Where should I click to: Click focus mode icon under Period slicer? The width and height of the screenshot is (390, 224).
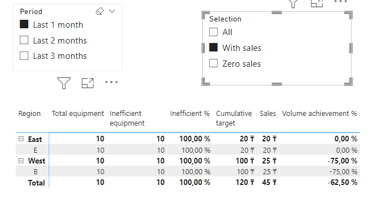pos(88,83)
